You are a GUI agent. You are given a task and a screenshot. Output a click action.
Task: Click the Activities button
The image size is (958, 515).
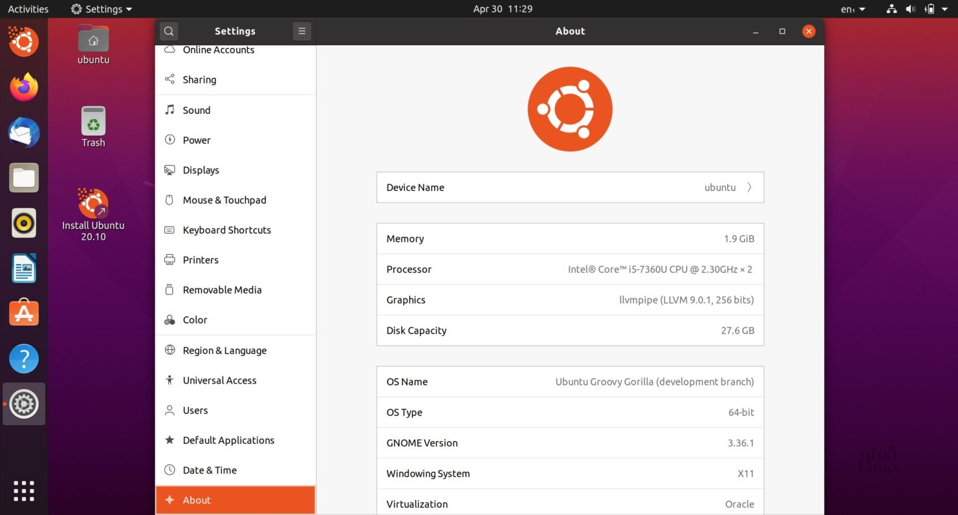point(28,9)
